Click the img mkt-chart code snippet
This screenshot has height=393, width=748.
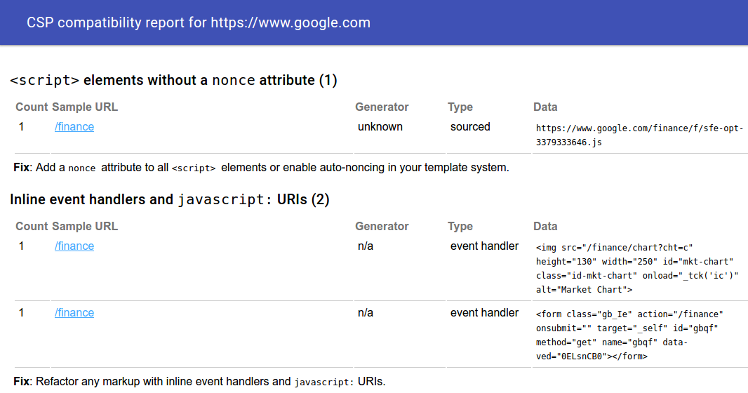[637, 268]
